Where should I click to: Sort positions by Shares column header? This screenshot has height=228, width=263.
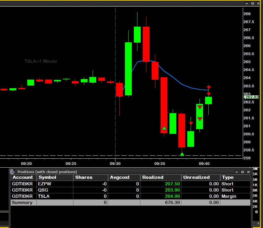tap(91, 177)
